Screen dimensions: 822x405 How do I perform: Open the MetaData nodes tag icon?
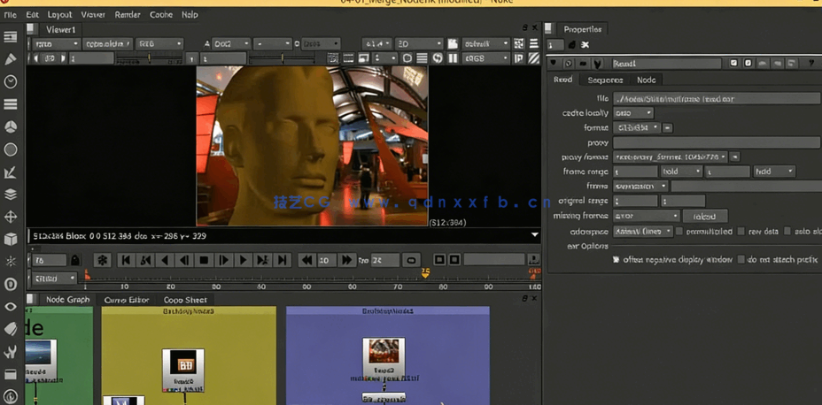click(11, 329)
